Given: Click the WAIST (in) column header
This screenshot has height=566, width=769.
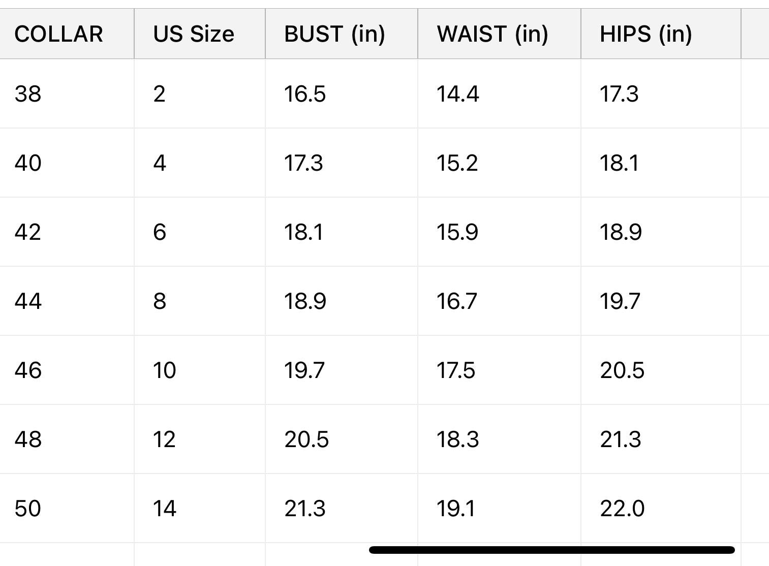Looking at the screenshot, I should pyautogui.click(x=492, y=34).
